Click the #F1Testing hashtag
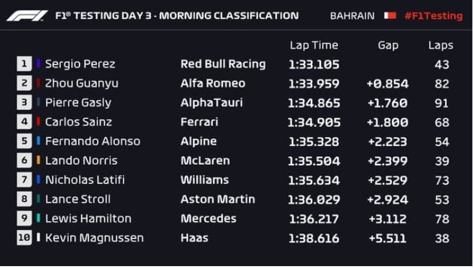 433,16
